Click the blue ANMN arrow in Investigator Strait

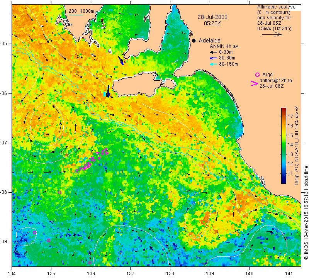click(121, 61)
